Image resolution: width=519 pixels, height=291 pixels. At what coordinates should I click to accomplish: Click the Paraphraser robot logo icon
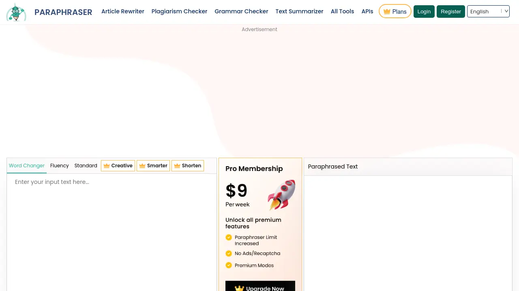point(16,12)
